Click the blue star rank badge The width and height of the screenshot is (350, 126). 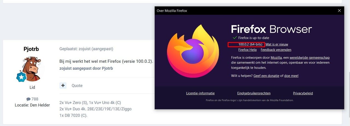coord(21,77)
